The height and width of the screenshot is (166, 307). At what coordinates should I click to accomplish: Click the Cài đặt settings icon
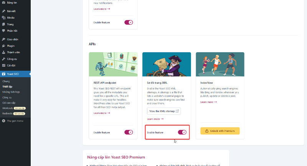tap(3, 65)
